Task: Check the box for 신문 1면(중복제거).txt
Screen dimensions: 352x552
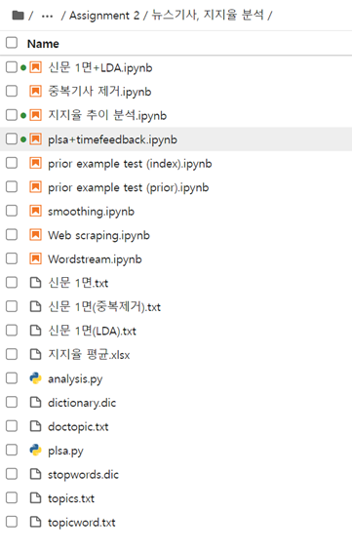Action: [12, 306]
